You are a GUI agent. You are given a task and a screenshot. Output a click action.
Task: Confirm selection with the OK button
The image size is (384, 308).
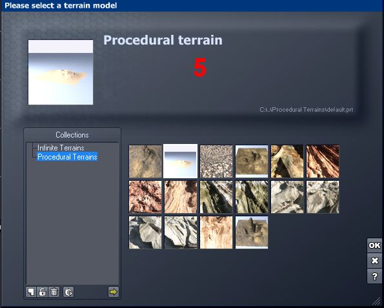[x=374, y=245]
